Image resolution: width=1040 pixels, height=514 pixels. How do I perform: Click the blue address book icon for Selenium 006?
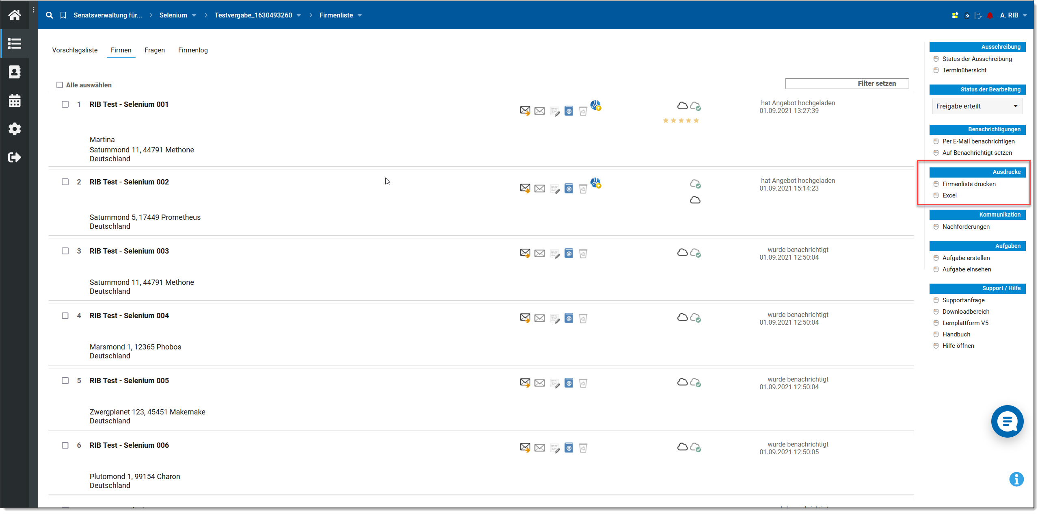point(569,448)
